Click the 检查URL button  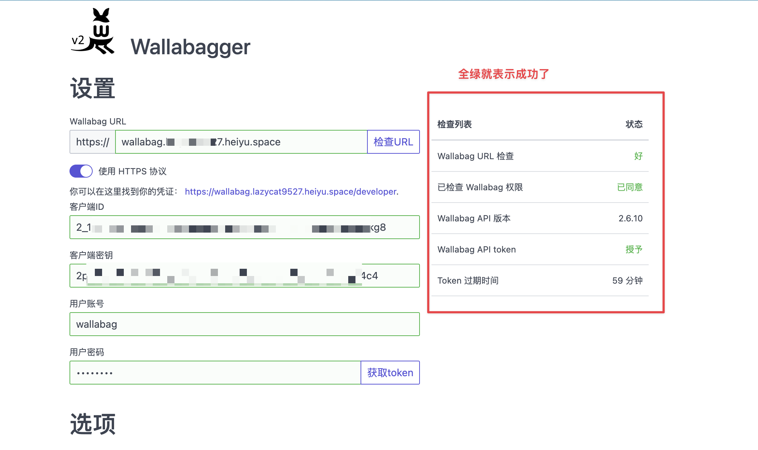point(393,142)
